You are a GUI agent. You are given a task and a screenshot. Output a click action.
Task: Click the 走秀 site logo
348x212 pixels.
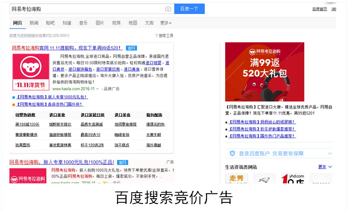click(x=237, y=178)
